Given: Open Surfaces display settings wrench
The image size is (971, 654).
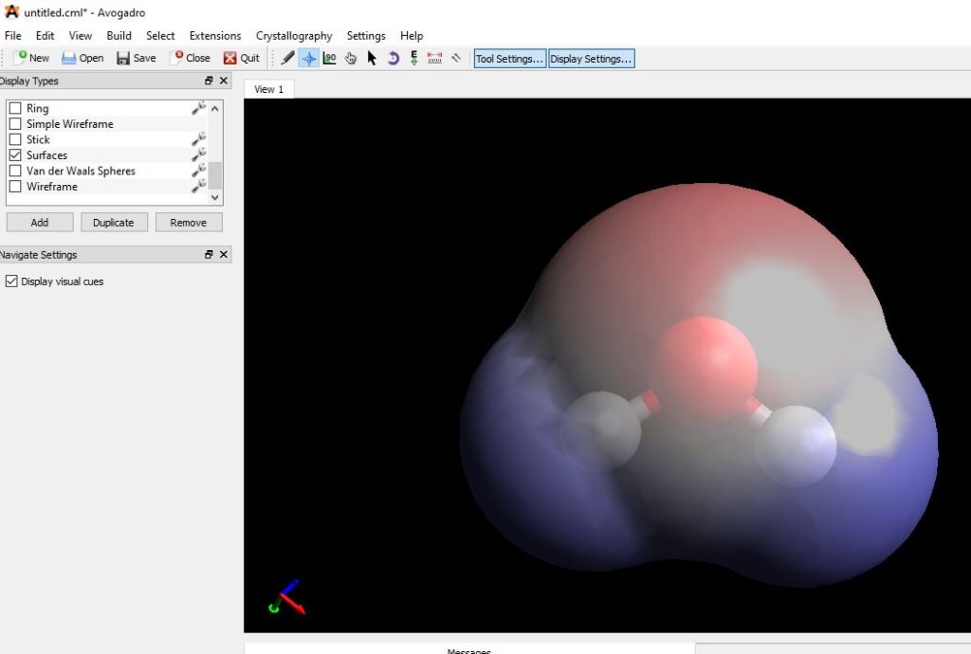Looking at the screenshot, I should 198,155.
